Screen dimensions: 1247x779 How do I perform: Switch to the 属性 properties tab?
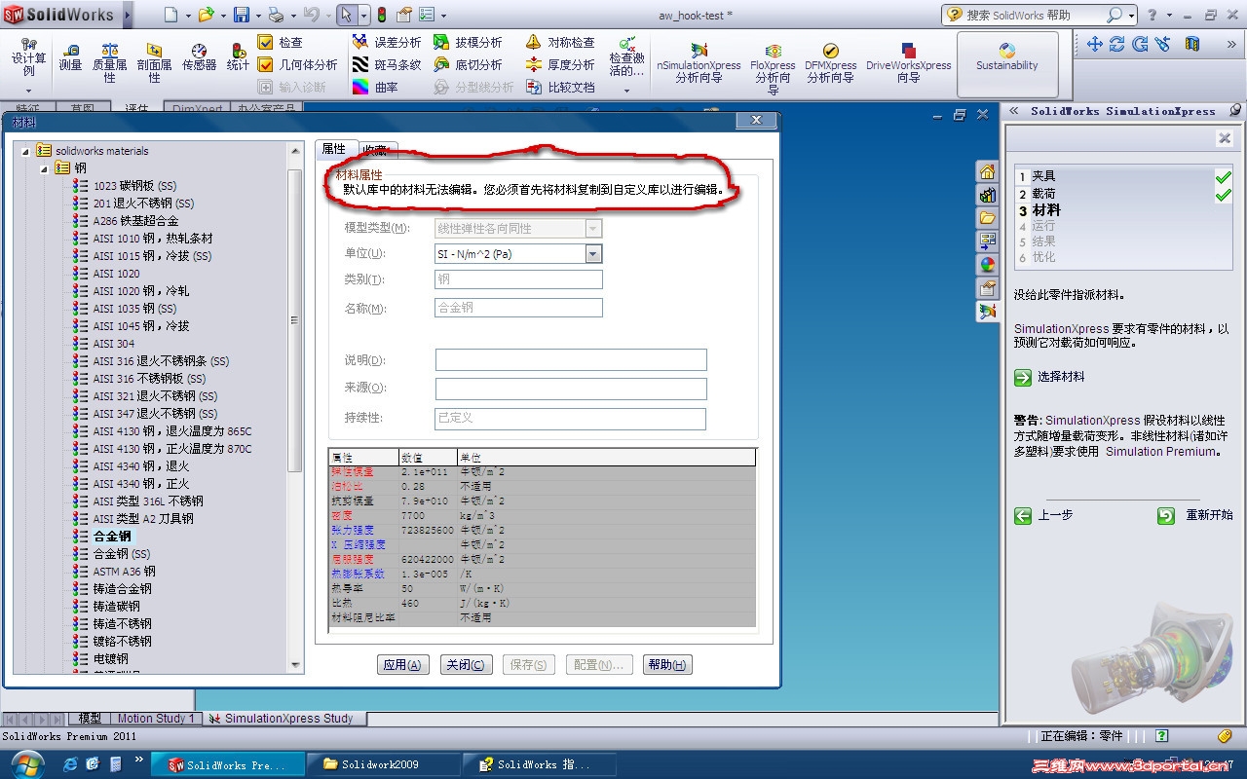coord(333,149)
